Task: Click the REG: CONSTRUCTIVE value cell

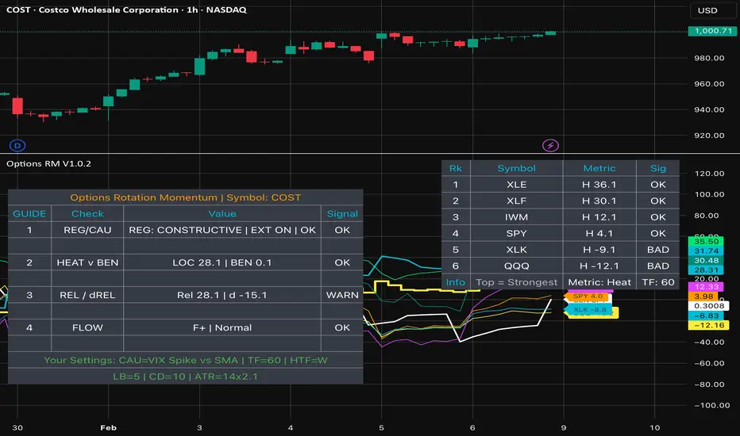Action: pos(222,230)
